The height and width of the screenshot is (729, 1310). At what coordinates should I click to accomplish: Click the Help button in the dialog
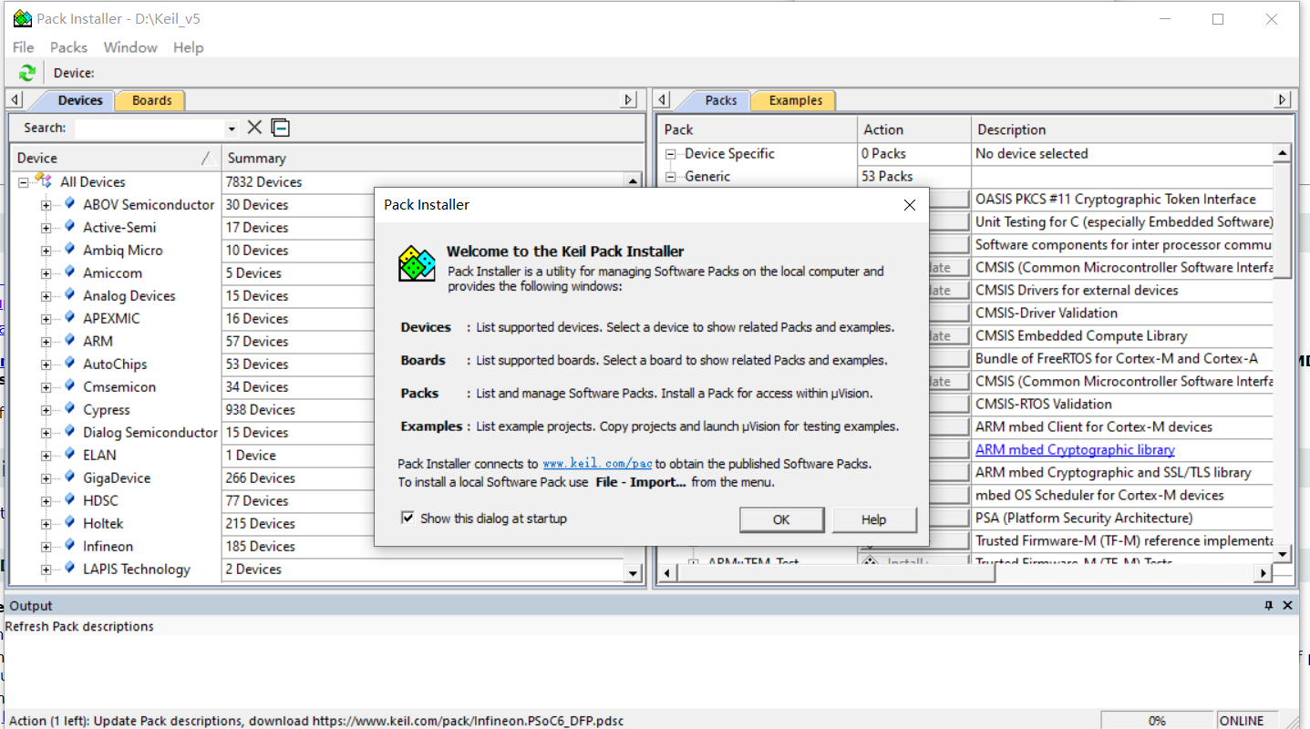pyautogui.click(x=873, y=519)
